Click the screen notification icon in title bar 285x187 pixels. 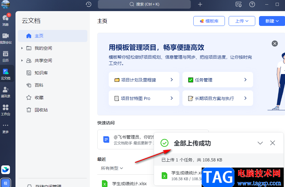[239, 4]
